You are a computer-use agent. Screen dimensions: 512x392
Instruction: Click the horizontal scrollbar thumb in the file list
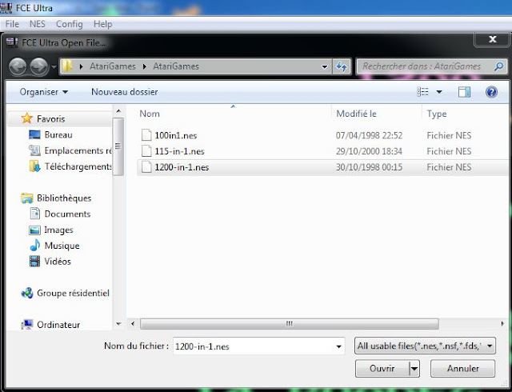click(290, 324)
